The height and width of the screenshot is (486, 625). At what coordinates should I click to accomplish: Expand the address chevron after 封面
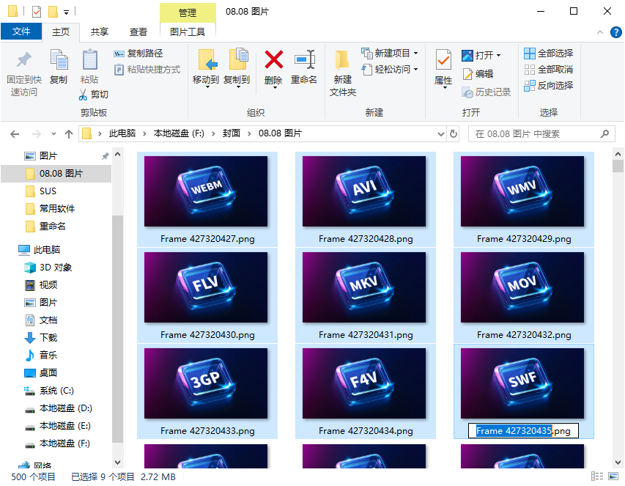[x=249, y=133]
